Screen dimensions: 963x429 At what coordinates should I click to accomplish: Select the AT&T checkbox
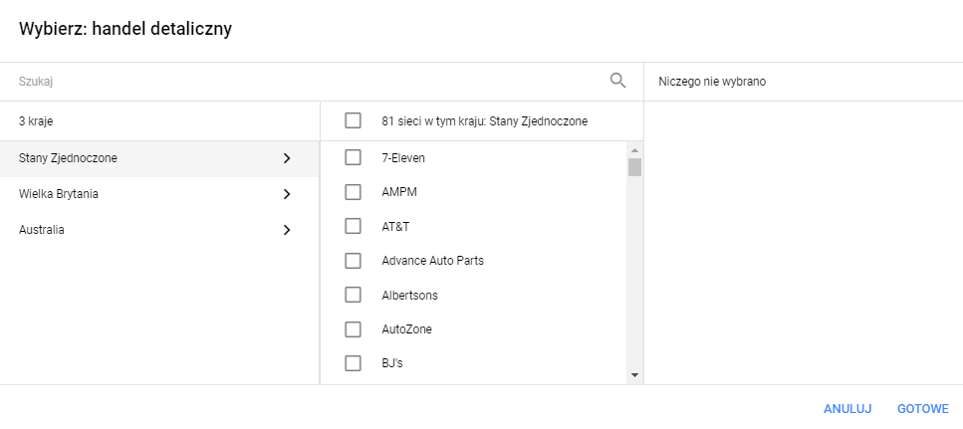click(354, 227)
